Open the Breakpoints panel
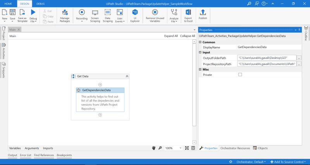Screen dimensions: 310x165 point(64,155)
